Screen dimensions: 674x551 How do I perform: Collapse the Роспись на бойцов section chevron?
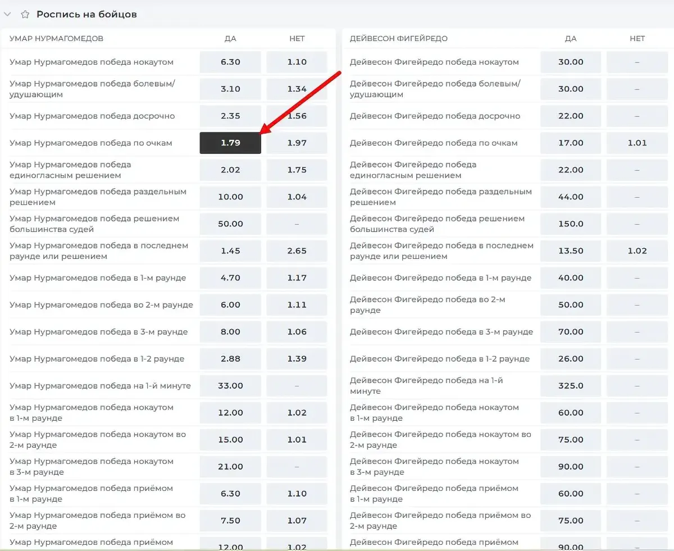(7, 14)
